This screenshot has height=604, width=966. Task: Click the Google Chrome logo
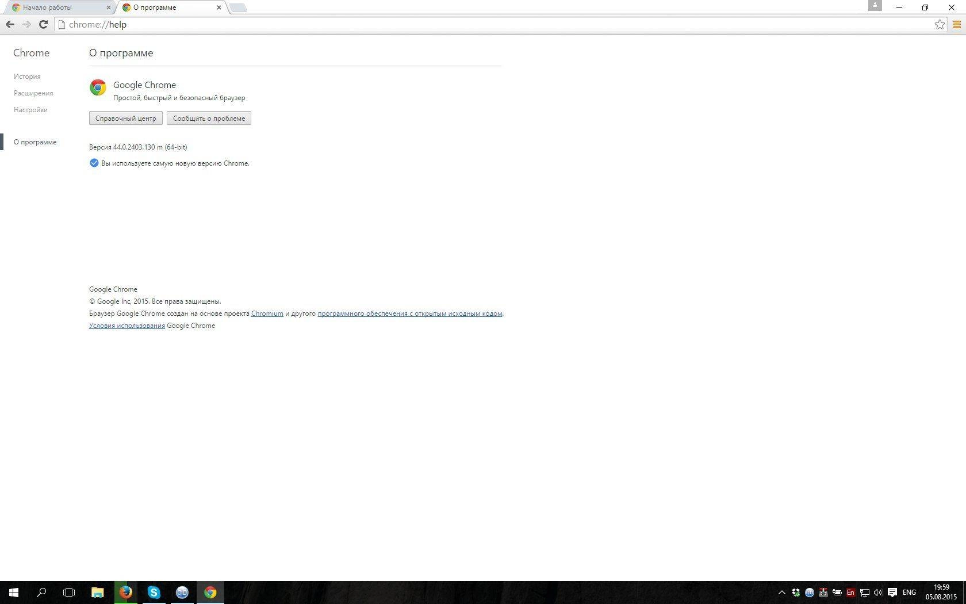(98, 87)
